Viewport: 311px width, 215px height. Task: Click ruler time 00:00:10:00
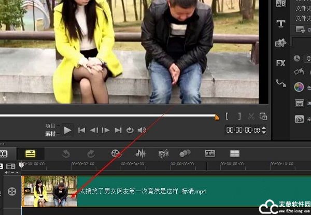(x=281, y=164)
